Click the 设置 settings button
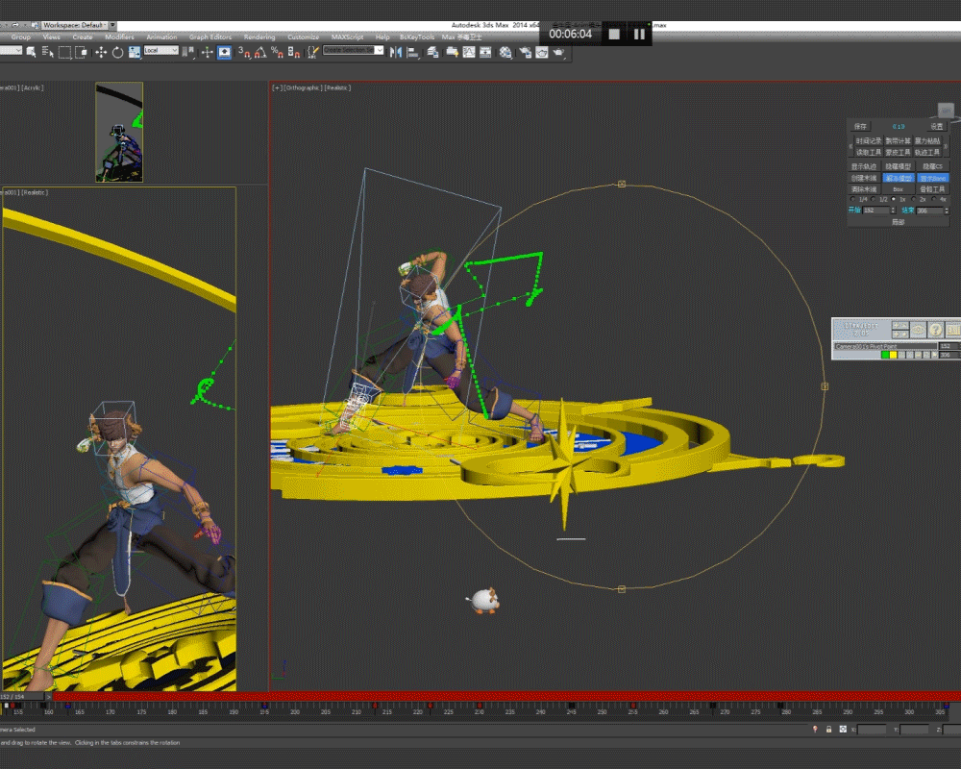Viewport: 961px width, 769px height. click(937, 126)
